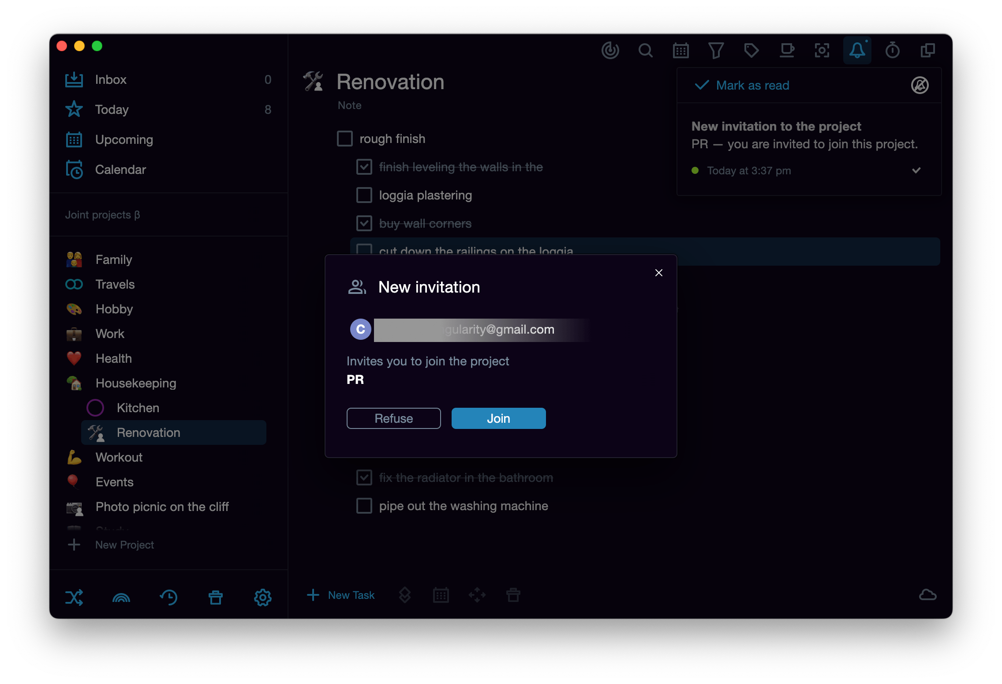
Task: Click the Kitchen purple circle color icon
Action: coord(95,408)
